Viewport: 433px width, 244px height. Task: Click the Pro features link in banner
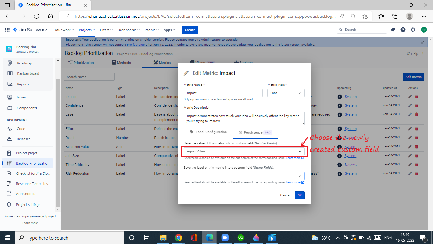click(136, 45)
